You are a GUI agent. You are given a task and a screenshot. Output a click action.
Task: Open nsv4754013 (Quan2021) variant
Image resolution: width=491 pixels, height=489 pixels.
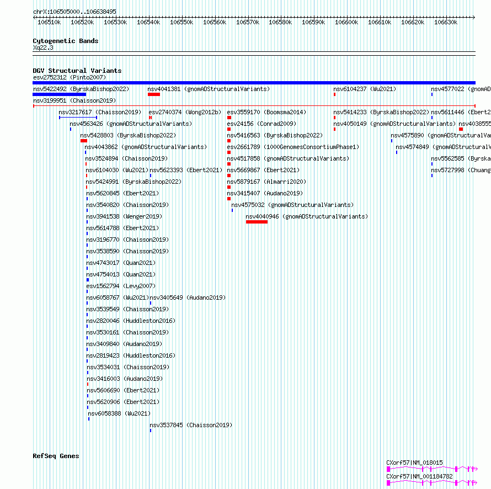coord(121,274)
